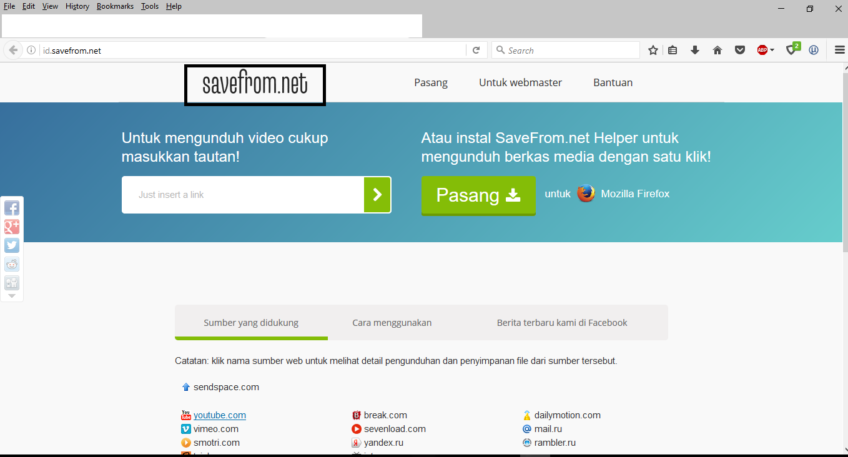Open the Edit menu
This screenshot has width=848, height=457.
(x=29, y=6)
